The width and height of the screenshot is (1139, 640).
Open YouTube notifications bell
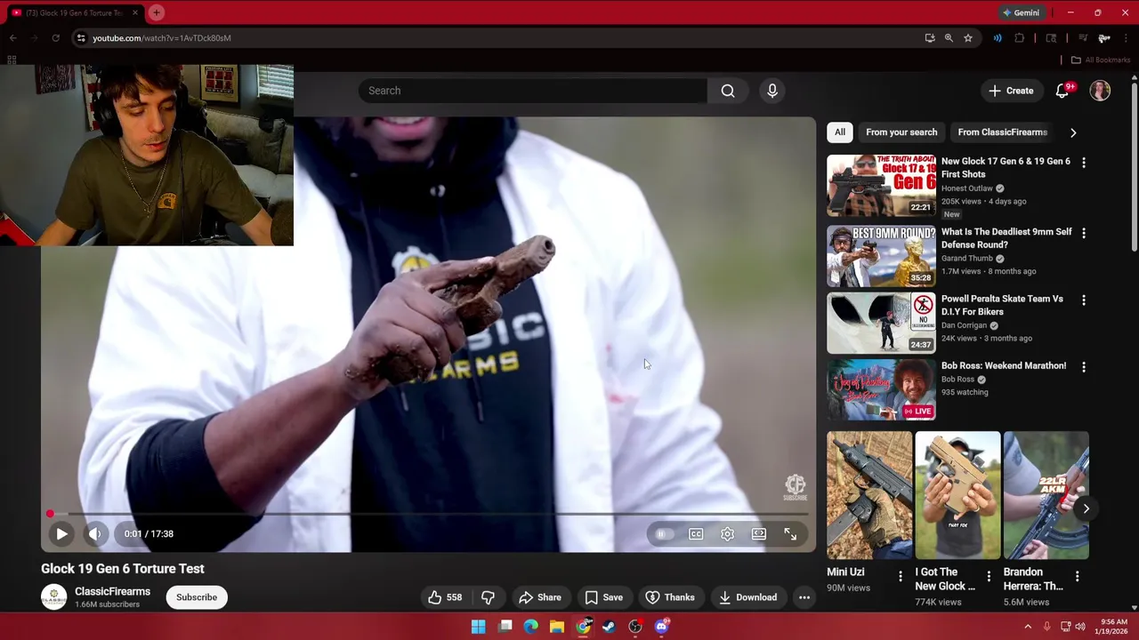tap(1062, 91)
